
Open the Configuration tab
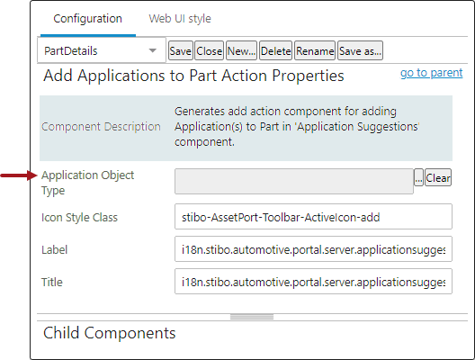87,19
